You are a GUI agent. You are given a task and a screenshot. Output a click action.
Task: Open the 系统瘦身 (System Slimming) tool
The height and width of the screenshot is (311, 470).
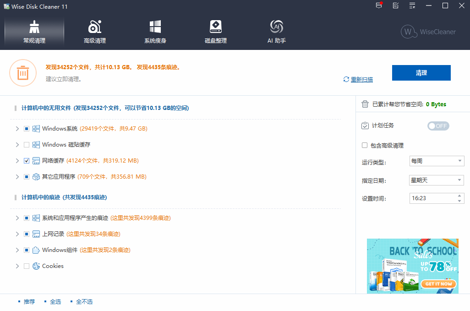(155, 31)
